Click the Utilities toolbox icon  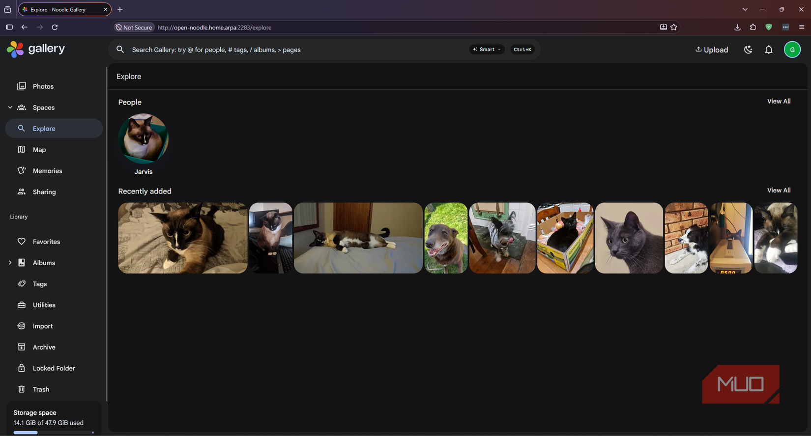(22, 305)
